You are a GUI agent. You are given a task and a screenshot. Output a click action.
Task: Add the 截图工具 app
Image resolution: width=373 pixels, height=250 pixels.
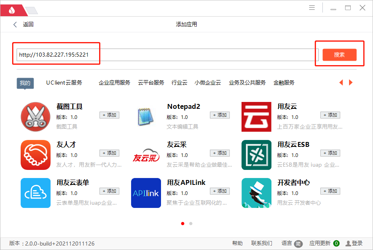[109, 115]
